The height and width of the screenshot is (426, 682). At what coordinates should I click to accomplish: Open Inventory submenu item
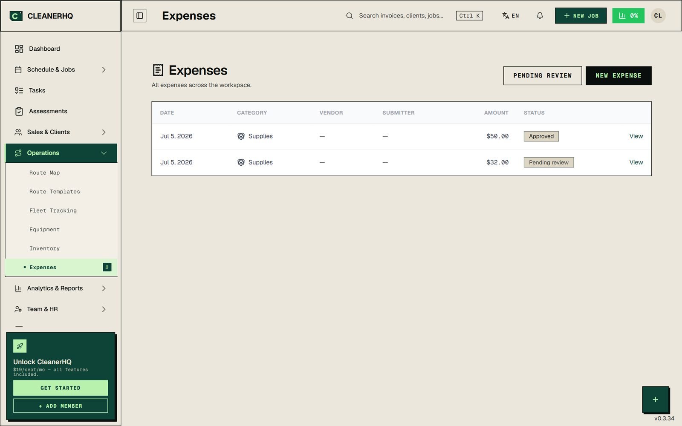61,249
